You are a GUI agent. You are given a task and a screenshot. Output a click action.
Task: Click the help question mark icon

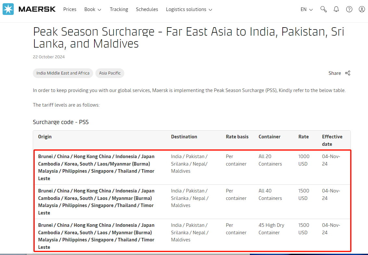click(x=349, y=9)
